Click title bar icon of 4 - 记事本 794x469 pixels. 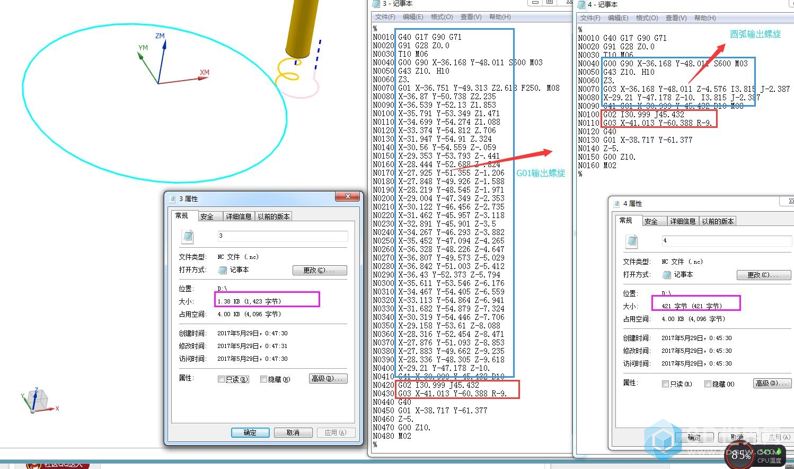point(581,4)
